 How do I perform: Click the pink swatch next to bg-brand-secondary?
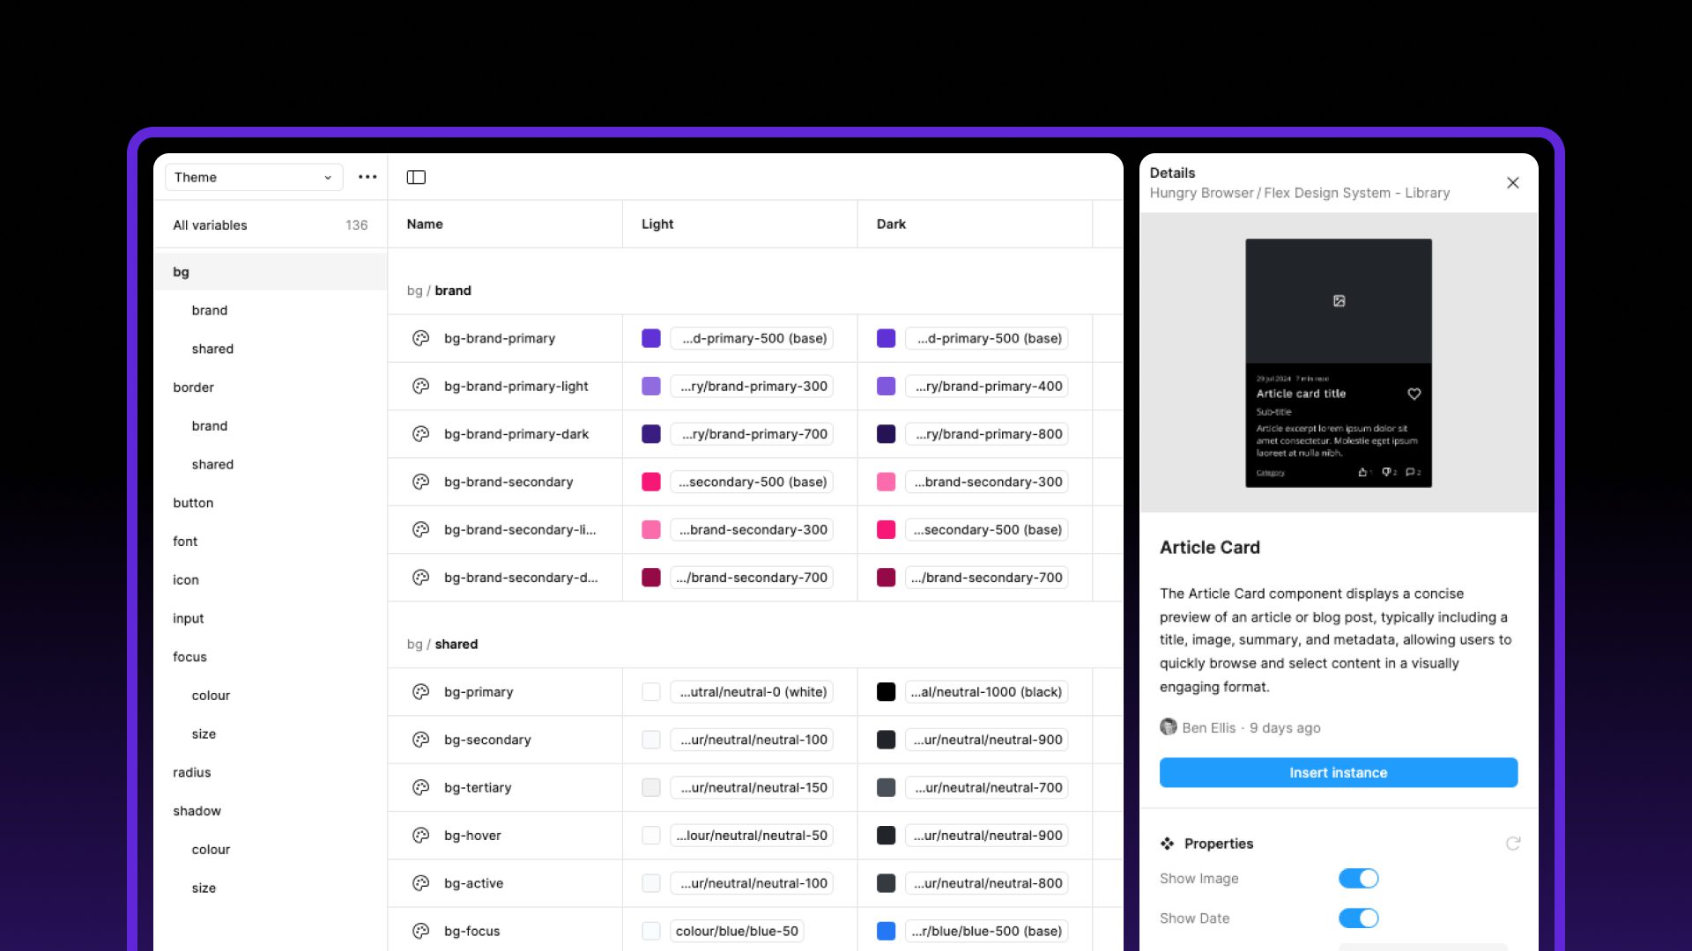tap(650, 482)
